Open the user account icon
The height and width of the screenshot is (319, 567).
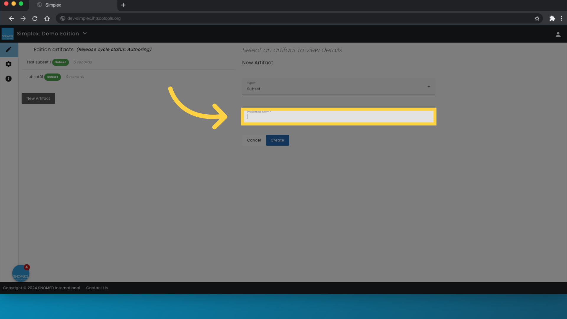558,35
